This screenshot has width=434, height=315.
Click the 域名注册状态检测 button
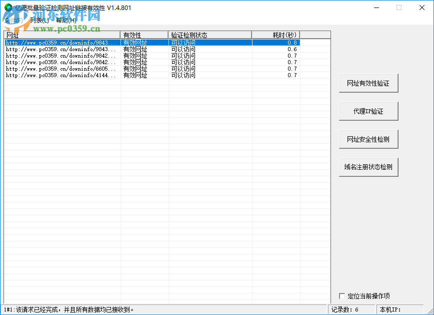[x=368, y=167]
